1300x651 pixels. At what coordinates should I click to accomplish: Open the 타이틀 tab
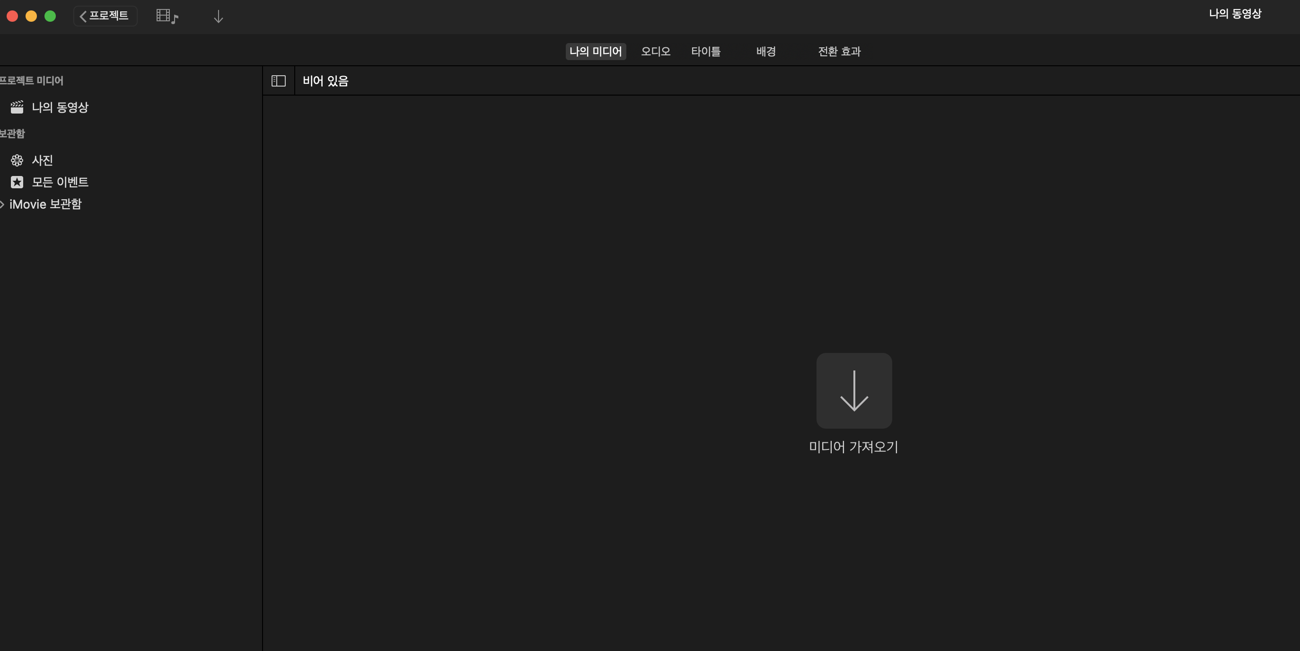(x=705, y=52)
